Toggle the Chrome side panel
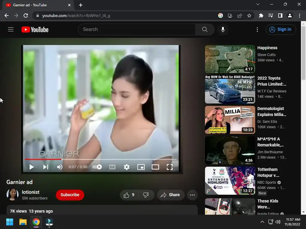This screenshot has height=229, width=306. [280, 16]
